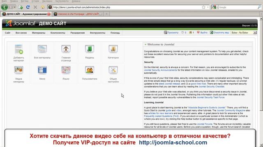
Task: Click the Joomla! Security Announcements link
Action: (x=160, y=70)
